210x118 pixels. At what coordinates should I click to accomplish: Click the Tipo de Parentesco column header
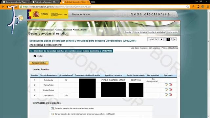click(49, 75)
